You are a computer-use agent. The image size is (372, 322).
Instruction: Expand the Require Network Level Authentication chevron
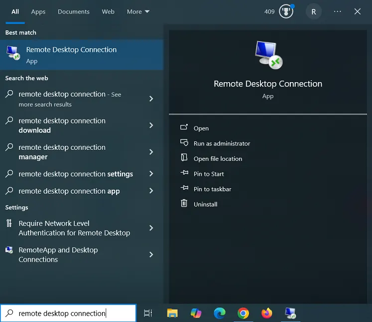151,228
